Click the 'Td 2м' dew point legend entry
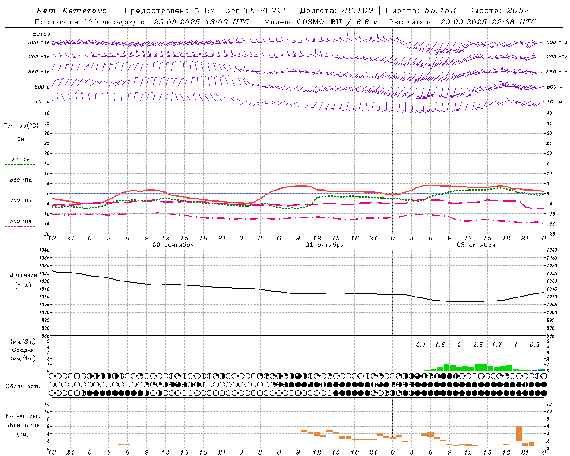570x456 pixels. (21, 159)
